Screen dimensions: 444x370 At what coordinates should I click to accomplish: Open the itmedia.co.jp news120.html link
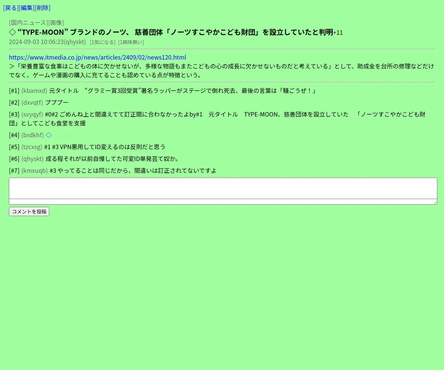click(97, 57)
